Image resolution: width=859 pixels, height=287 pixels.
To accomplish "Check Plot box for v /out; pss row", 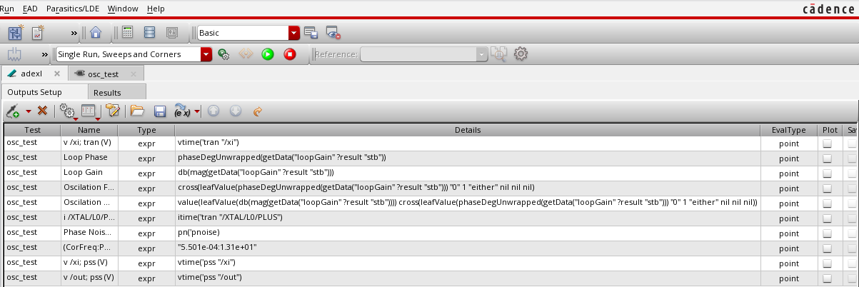I will 828,278.
